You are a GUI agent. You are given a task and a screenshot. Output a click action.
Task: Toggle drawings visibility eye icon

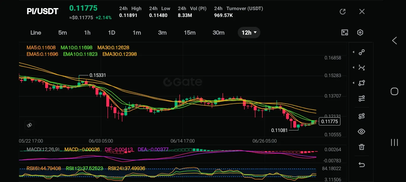click(361, 131)
